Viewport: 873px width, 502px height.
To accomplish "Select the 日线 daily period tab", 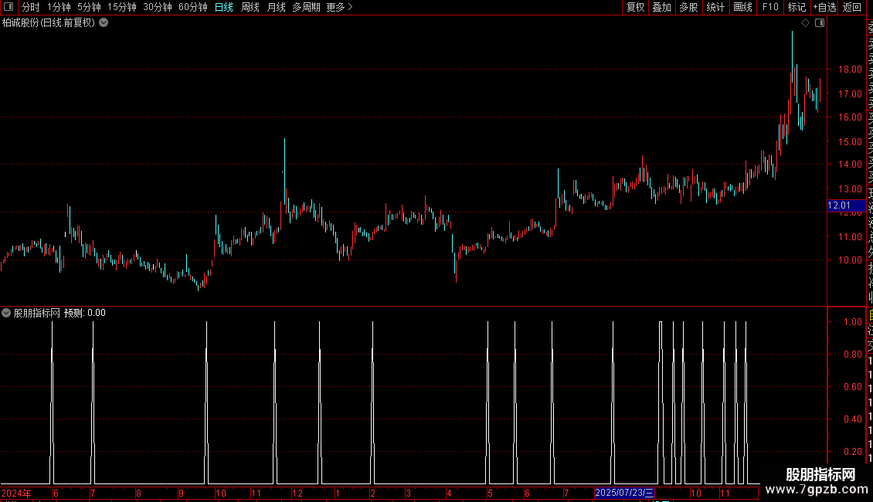I will click(x=224, y=7).
